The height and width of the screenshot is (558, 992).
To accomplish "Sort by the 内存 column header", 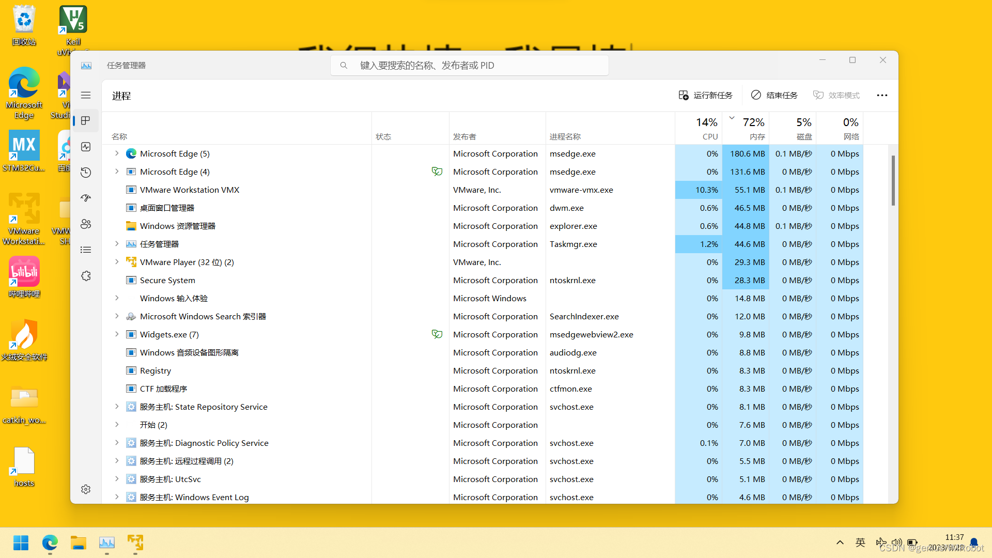I will 746,128.
